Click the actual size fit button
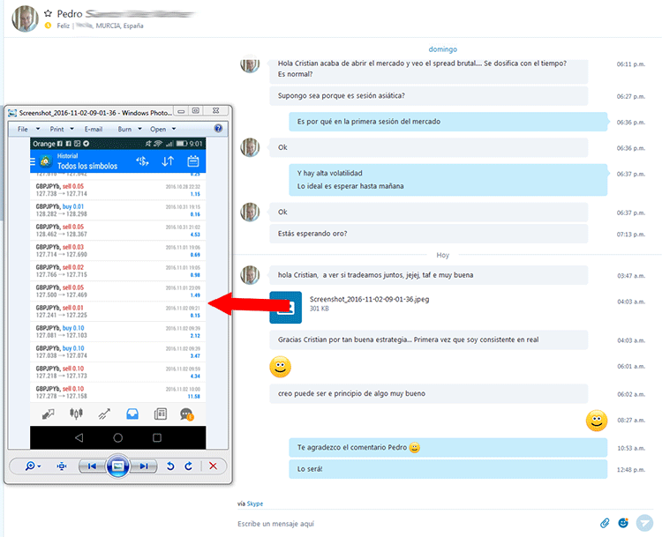The image size is (662, 537). point(61,466)
